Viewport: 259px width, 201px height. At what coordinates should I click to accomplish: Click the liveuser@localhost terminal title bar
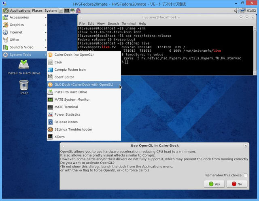point(161,17)
